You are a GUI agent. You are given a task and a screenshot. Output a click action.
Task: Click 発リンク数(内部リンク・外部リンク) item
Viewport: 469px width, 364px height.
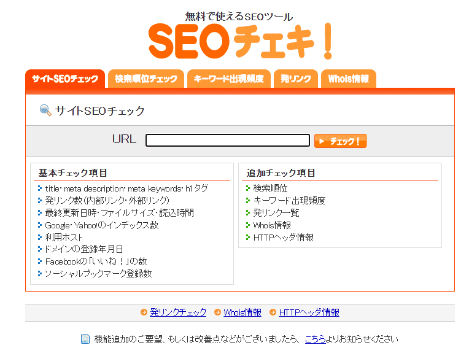pos(107,200)
